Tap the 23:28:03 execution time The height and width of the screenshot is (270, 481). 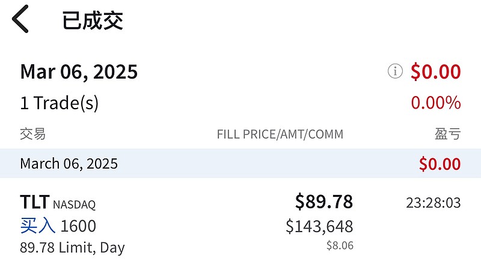[434, 203]
